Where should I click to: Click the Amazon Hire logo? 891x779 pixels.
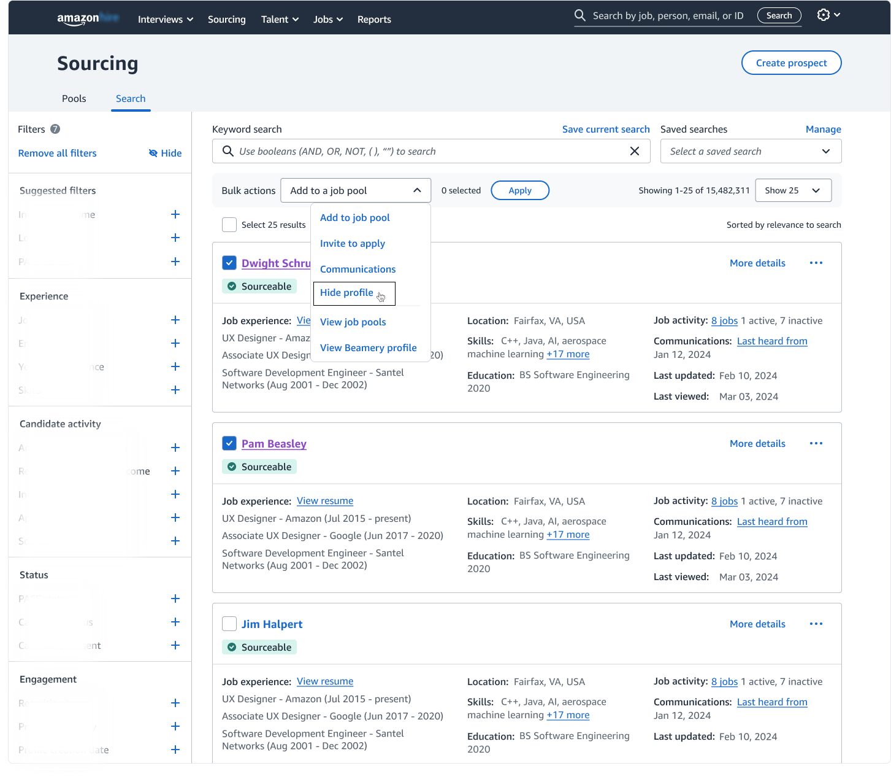[88, 18]
